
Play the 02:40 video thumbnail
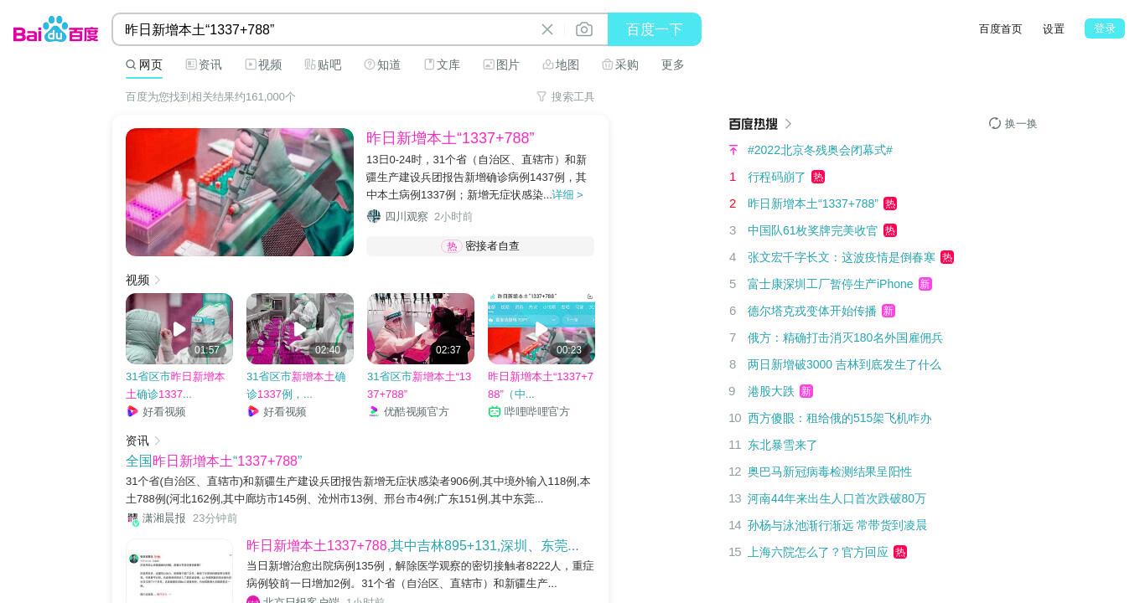(x=300, y=328)
